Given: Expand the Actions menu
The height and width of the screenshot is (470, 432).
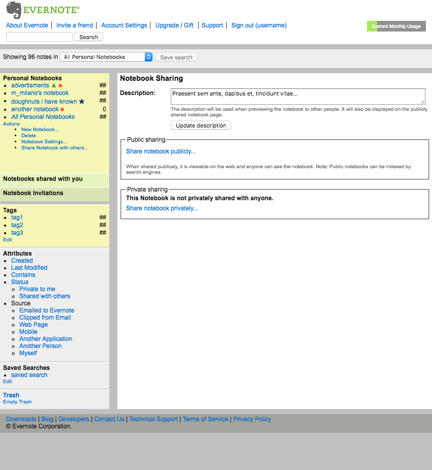Looking at the screenshot, I should pyautogui.click(x=11, y=124).
